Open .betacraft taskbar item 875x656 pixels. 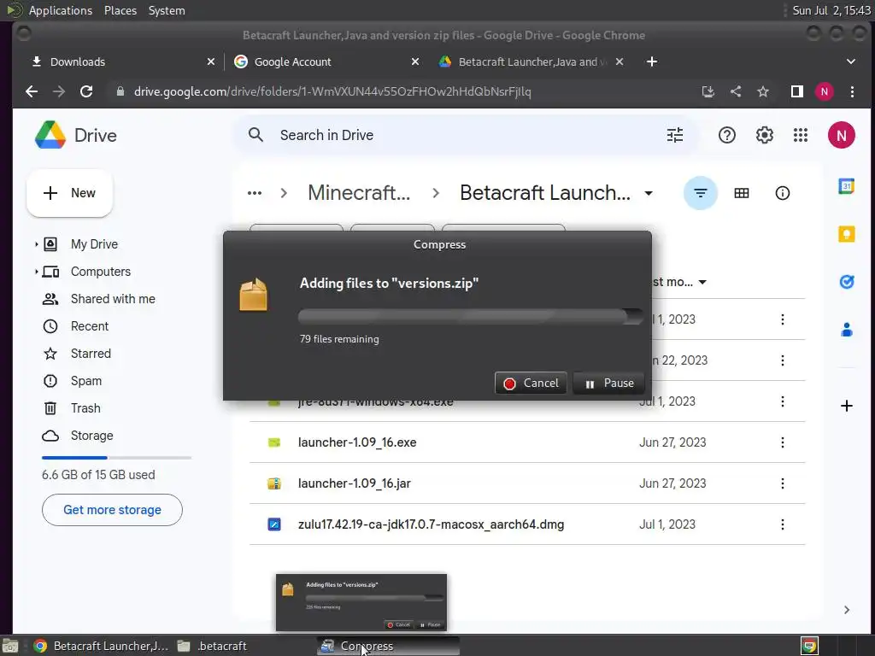point(212,646)
